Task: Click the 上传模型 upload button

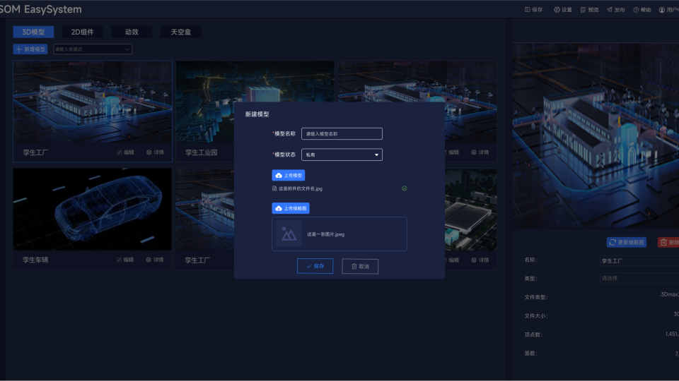Action: [x=289, y=176]
